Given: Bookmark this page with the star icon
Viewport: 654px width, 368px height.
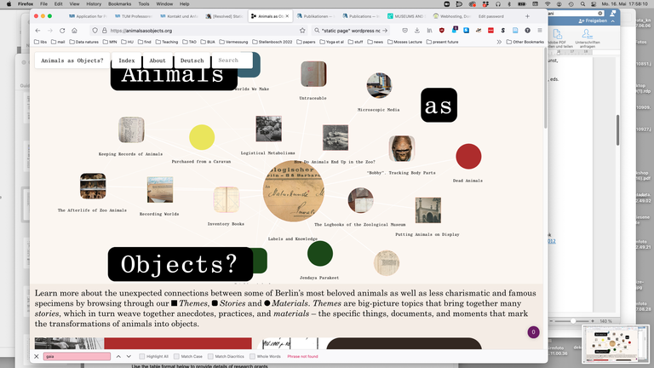Looking at the screenshot, I should [x=302, y=31].
